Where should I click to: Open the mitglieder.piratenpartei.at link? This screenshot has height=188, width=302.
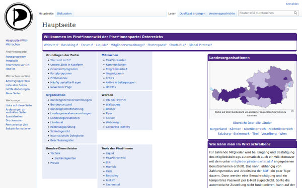coord(252,161)
